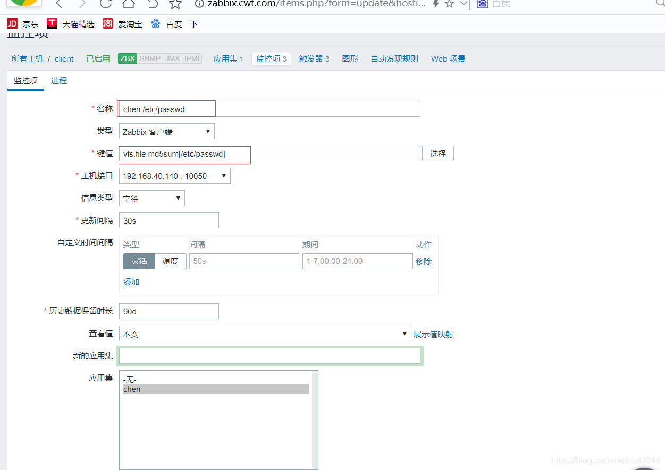Image resolution: width=665 pixels, height=470 pixels.
Task: Click the 已启用 status link
Action: tap(98, 59)
